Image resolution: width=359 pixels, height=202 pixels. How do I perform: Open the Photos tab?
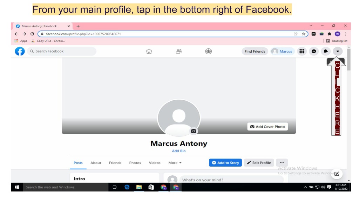(135, 163)
